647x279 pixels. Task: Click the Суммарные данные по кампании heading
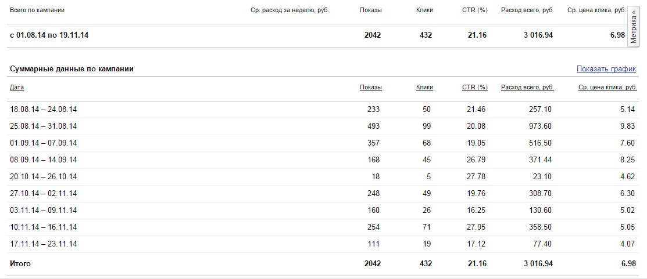tap(72, 68)
